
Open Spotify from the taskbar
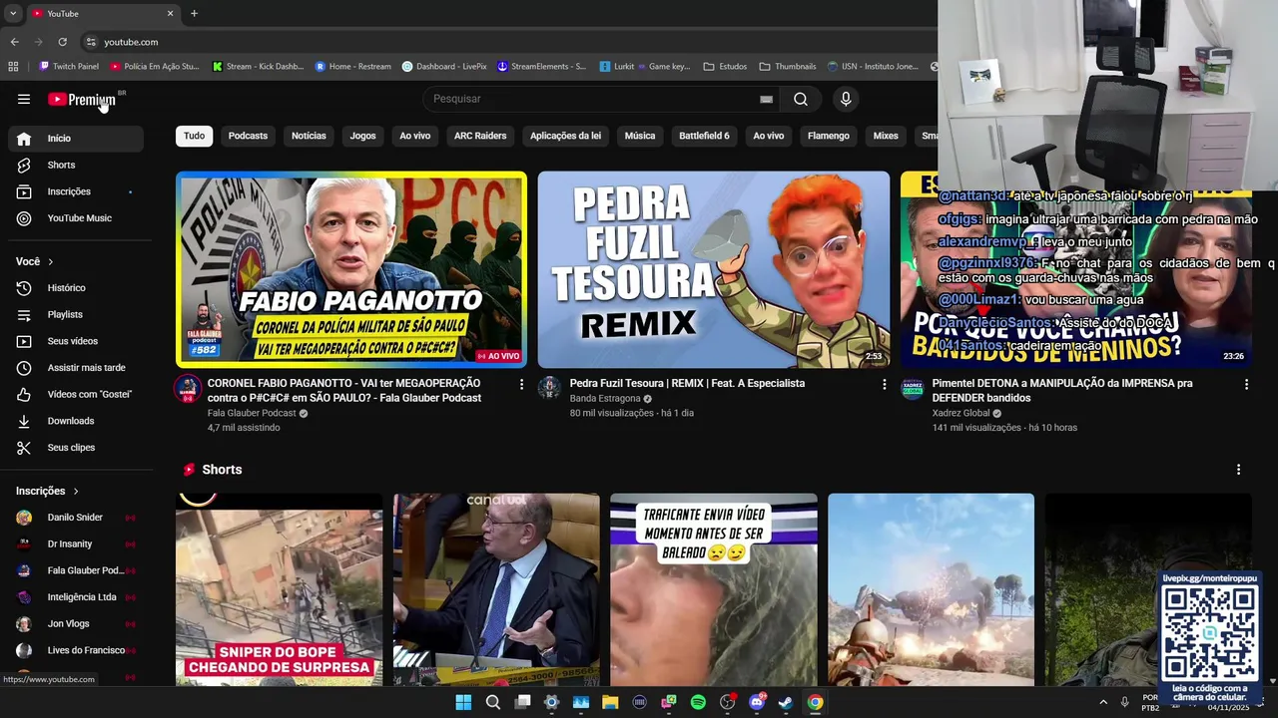coord(698,702)
